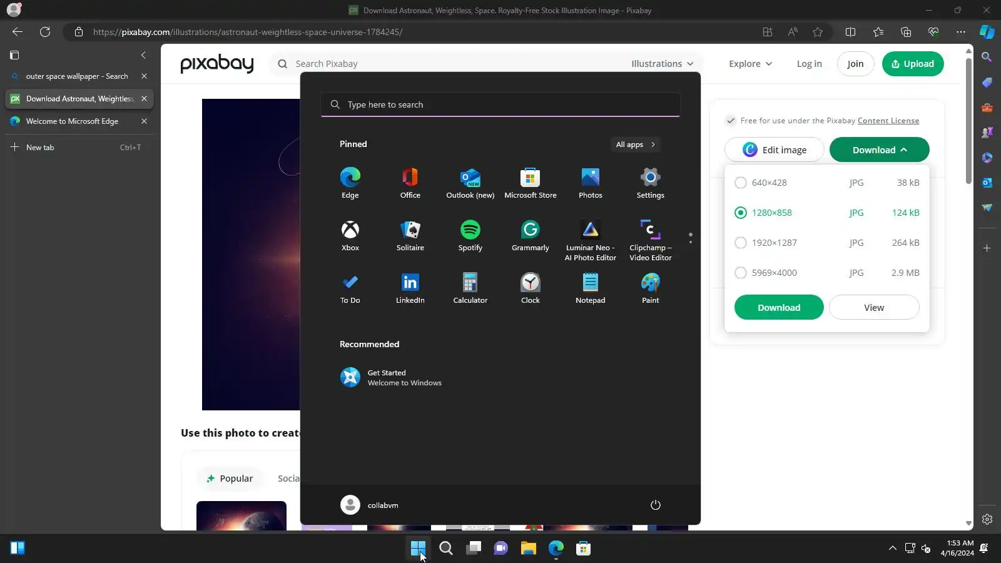The image size is (1001, 563).
Task: Open the Explore menu on Pixabay
Action: [750, 64]
